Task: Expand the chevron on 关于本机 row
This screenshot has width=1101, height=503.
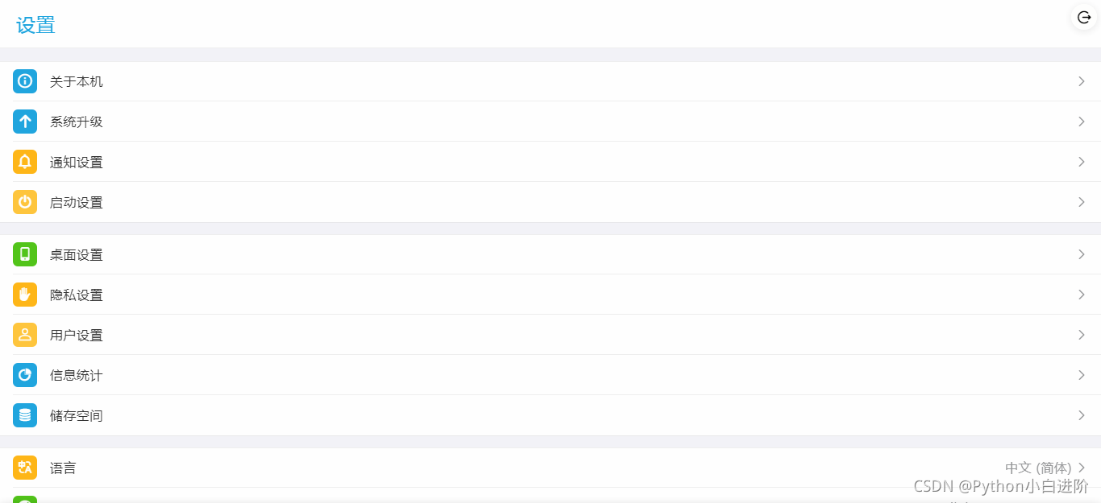Action: pos(1082,81)
